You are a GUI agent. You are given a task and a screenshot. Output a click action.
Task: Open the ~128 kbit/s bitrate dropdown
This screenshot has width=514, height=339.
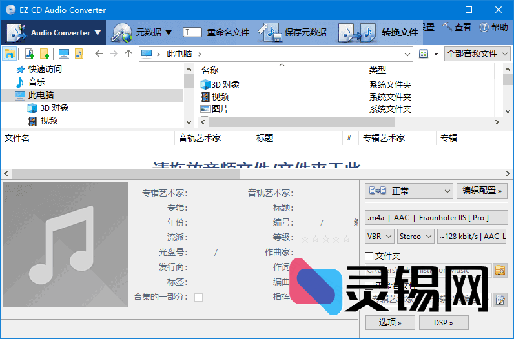tap(473, 237)
